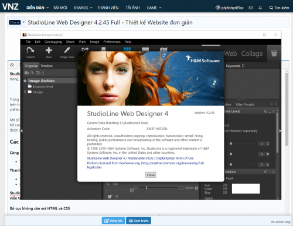The width and height of the screenshot is (293, 226).
Task: Toggle the eye preview icon below the dialog
Action: [115, 184]
